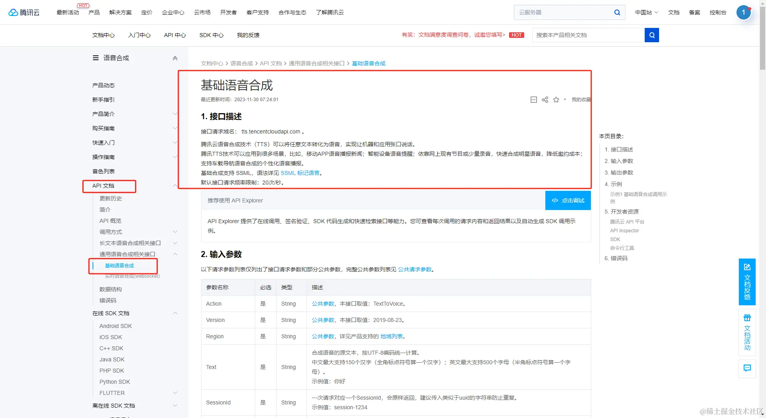Click the SessionId parameter name cell
The height and width of the screenshot is (418, 766).
[x=228, y=402]
